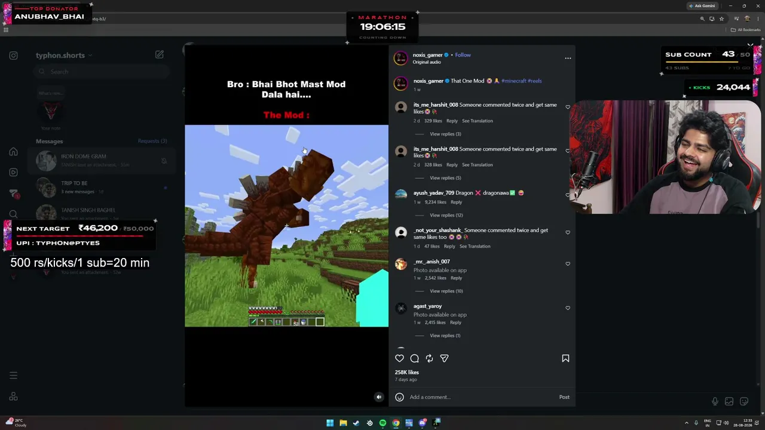This screenshot has height=430, width=765.
Task: Open the noxis_gamer username in the post header
Action: tap(427, 55)
